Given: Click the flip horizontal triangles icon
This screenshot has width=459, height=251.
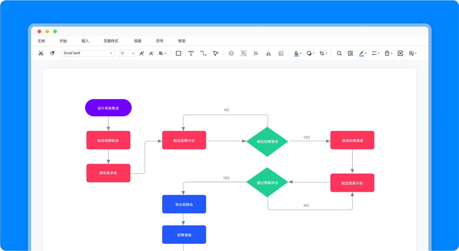Looking at the screenshot, I should (x=268, y=53).
